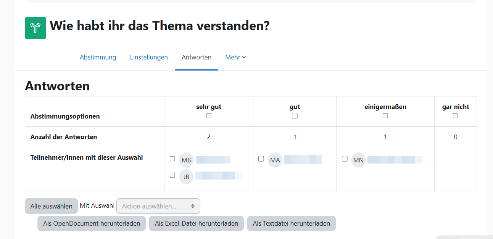
Task: Click the MB user avatar
Action: 186,160
